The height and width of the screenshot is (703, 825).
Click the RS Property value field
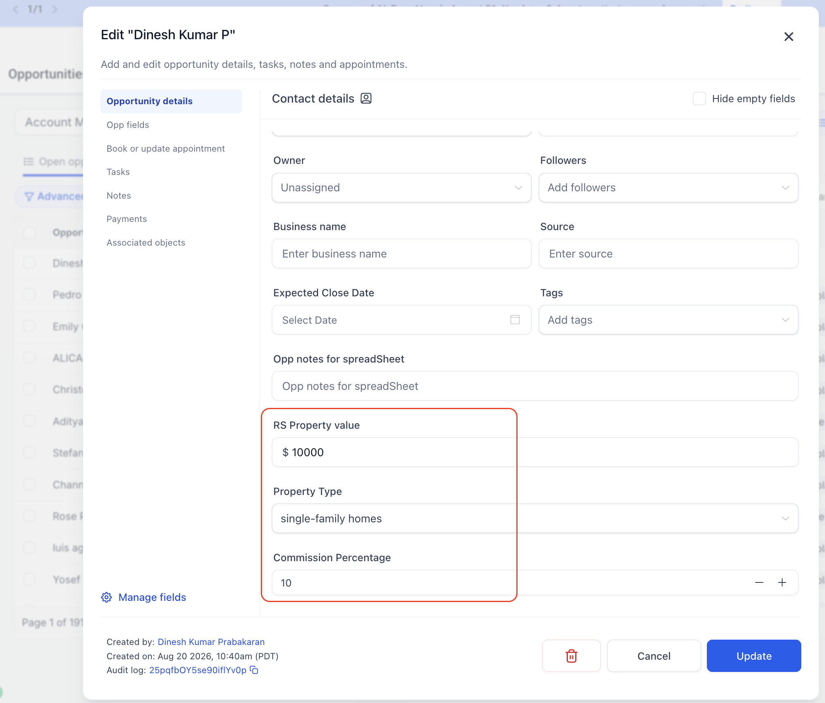[535, 452]
